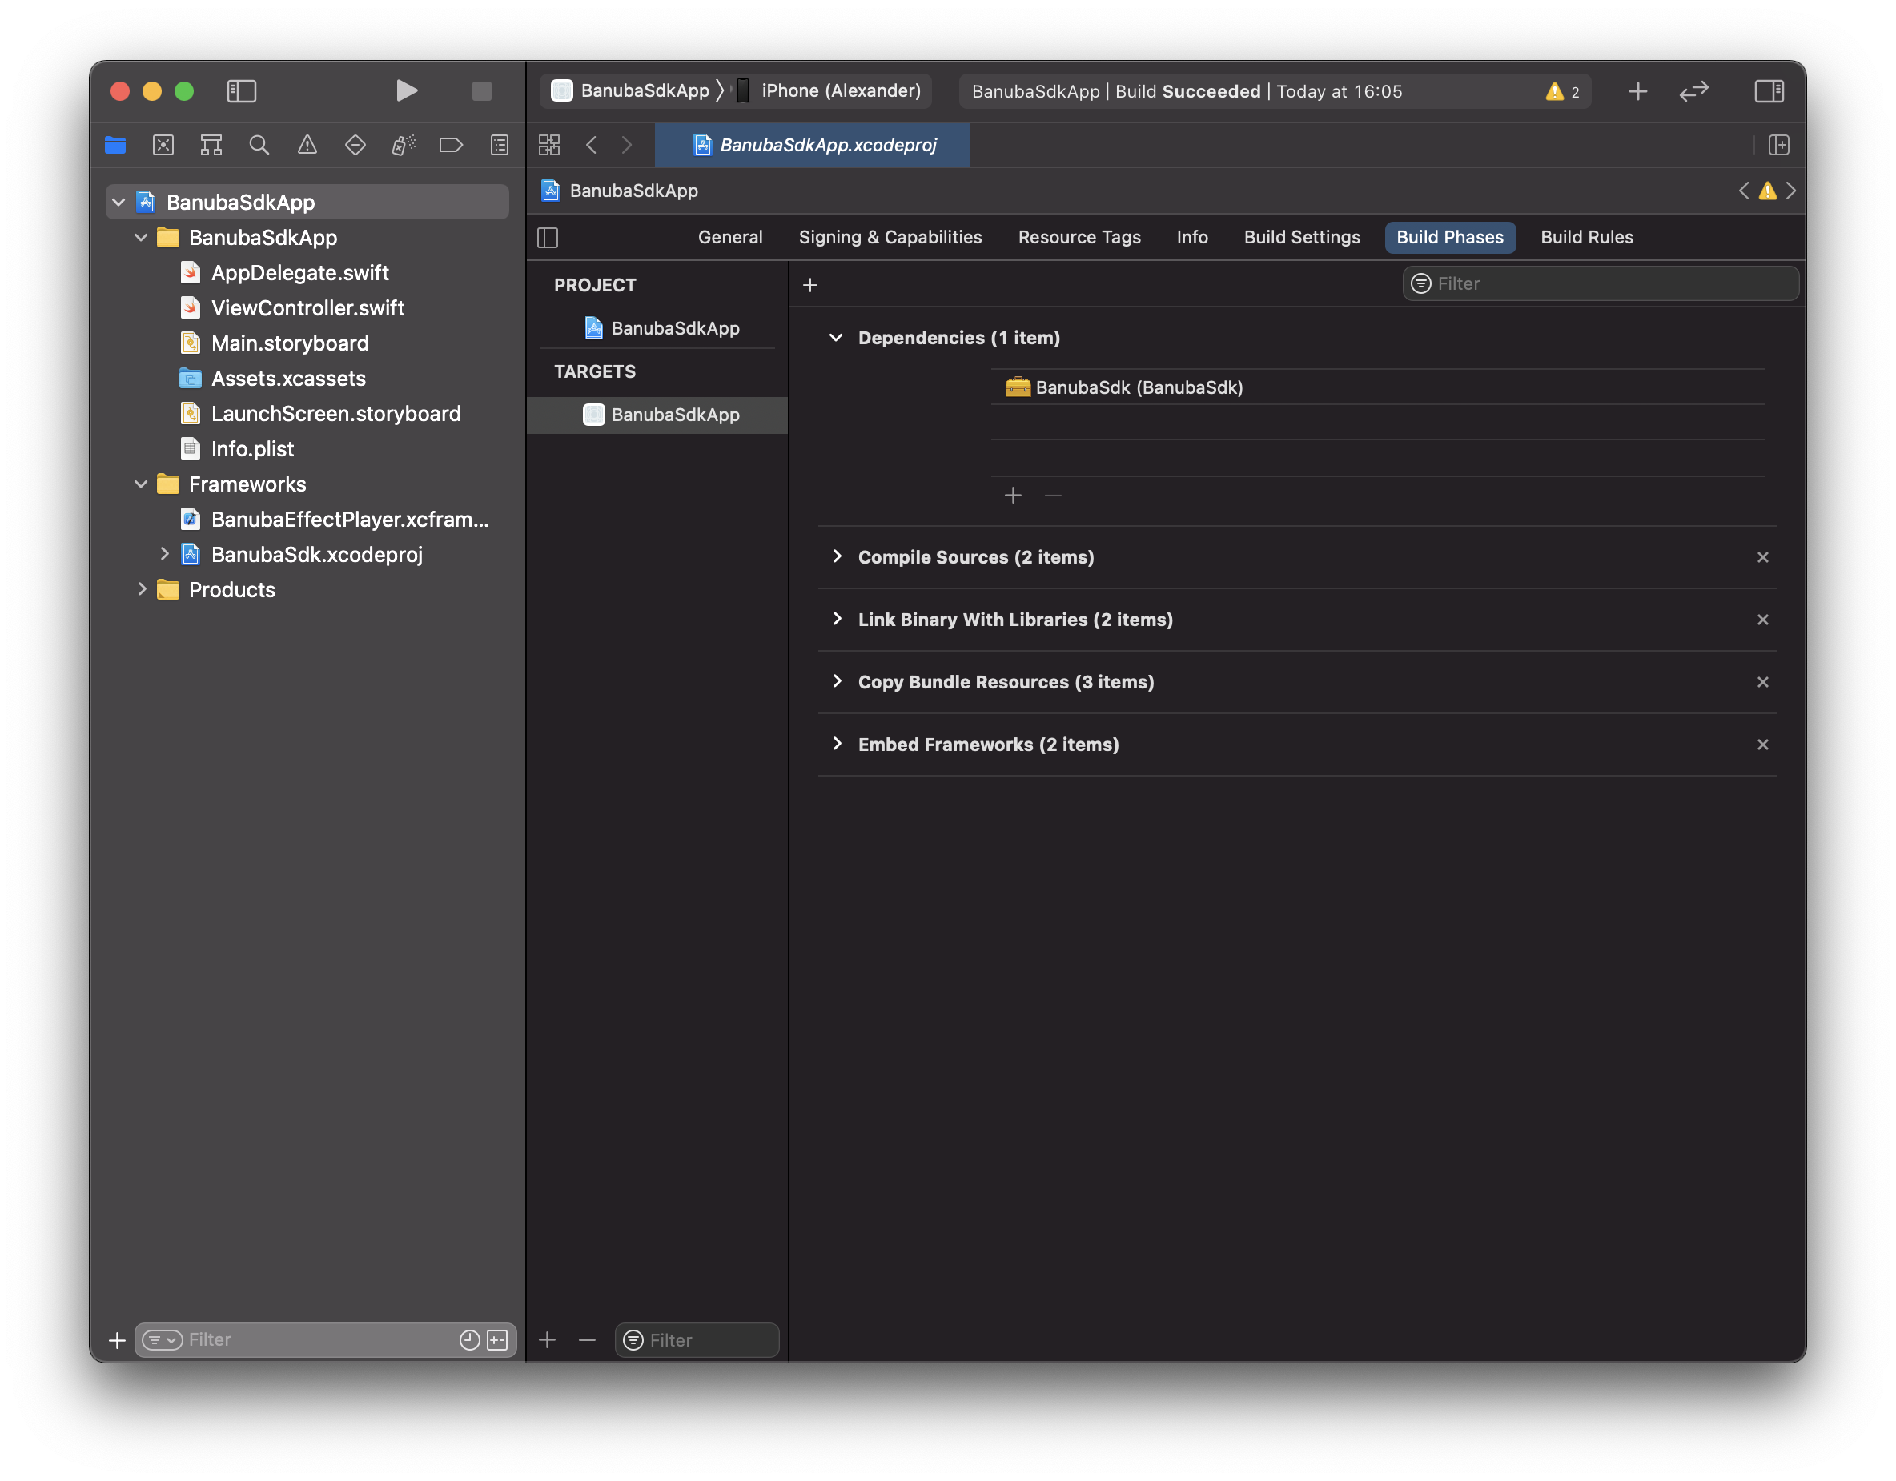This screenshot has width=1896, height=1481.
Task: Select the BanubaSdkApp target
Action: click(657, 415)
